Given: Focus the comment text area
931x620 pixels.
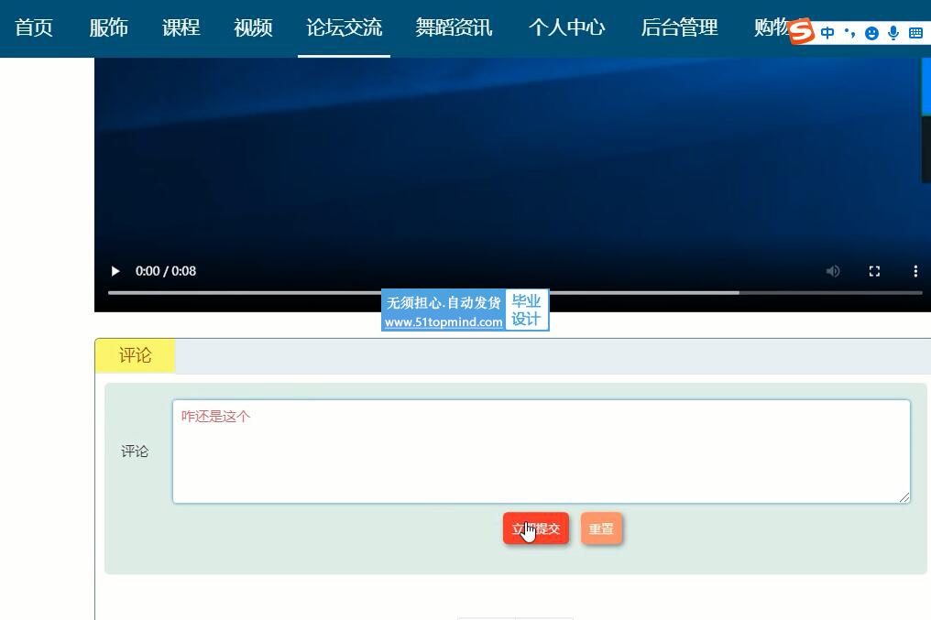Looking at the screenshot, I should 541,451.
